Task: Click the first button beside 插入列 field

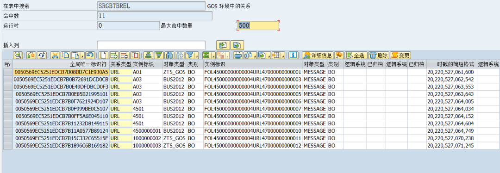Action: (x=223, y=45)
